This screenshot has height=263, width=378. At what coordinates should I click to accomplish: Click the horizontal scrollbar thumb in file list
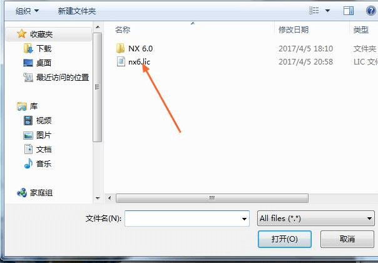[212, 199]
